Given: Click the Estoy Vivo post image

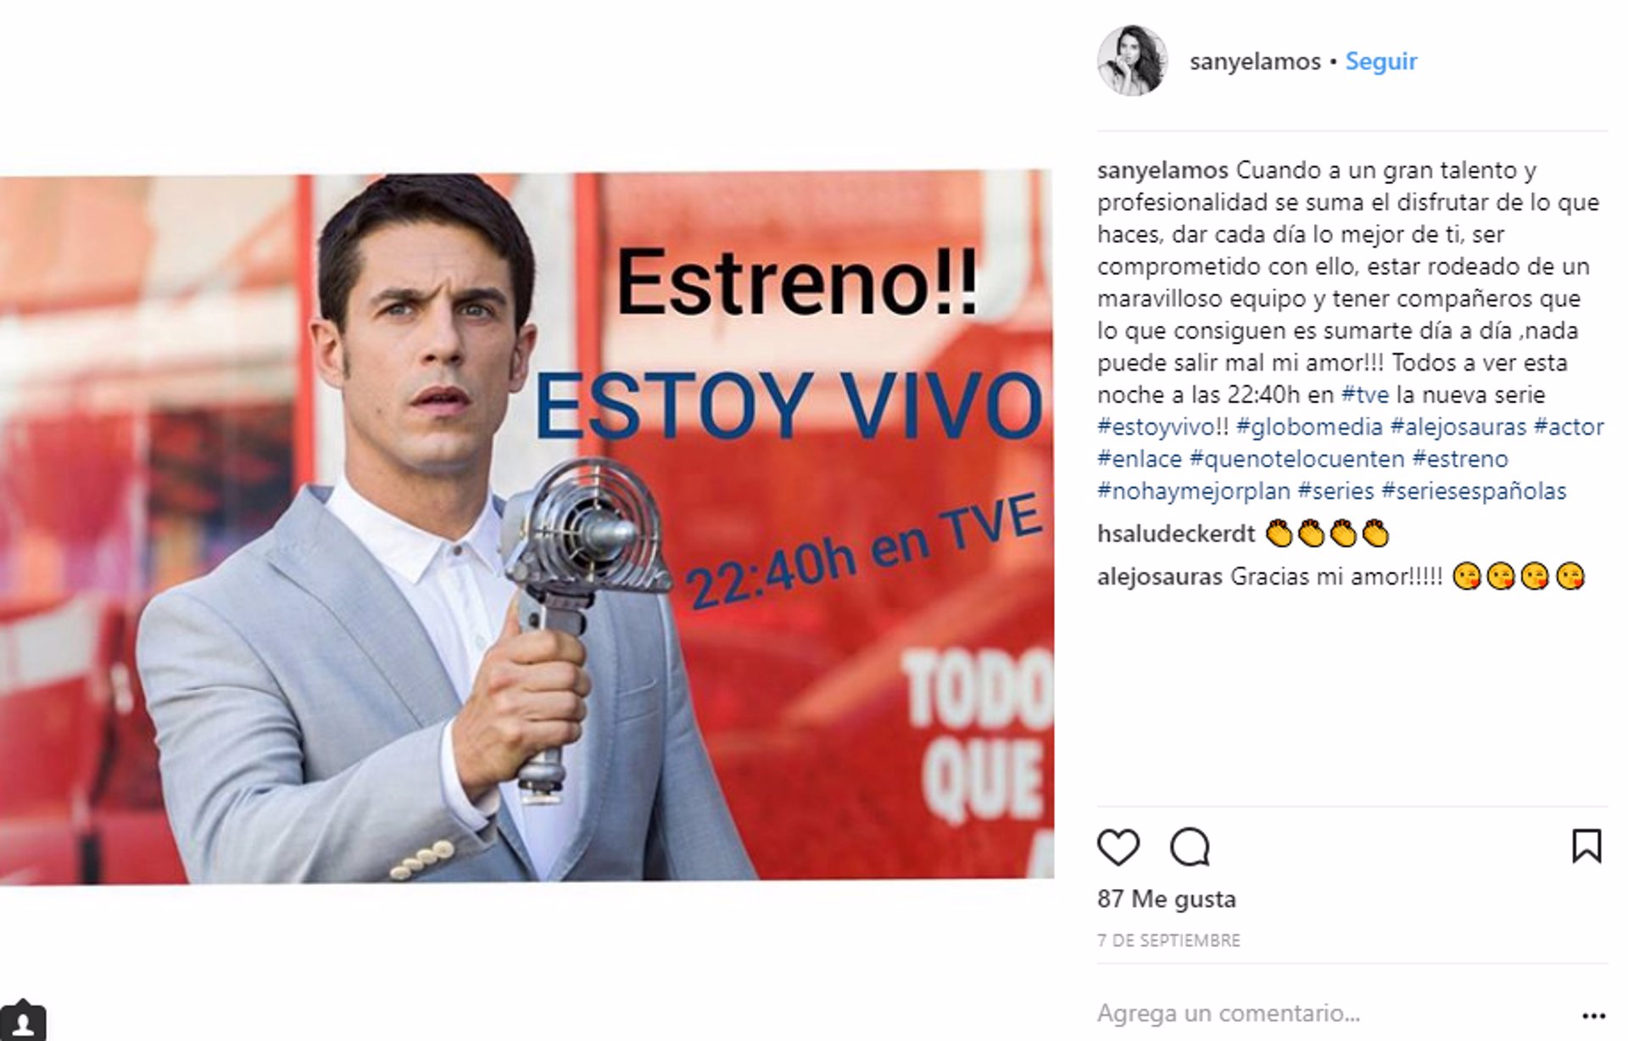Looking at the screenshot, I should (527, 528).
